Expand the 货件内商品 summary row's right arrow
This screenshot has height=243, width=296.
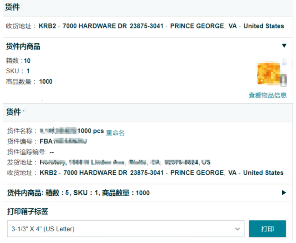[284, 192]
